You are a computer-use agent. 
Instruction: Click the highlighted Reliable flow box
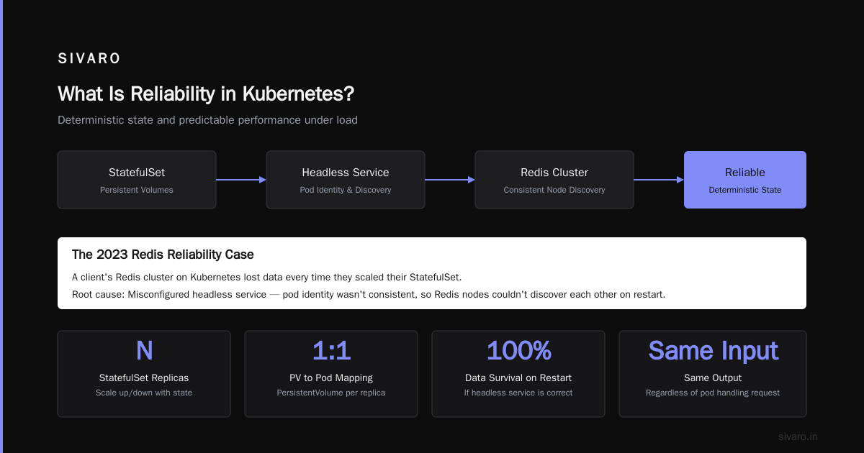pyautogui.click(x=745, y=180)
